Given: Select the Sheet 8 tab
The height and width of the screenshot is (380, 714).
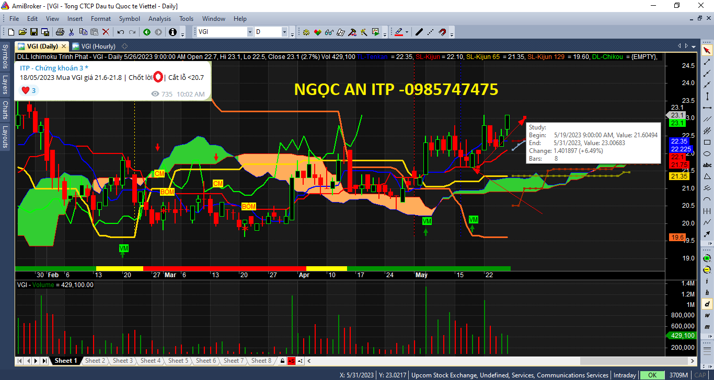Looking at the screenshot, I should (261, 361).
